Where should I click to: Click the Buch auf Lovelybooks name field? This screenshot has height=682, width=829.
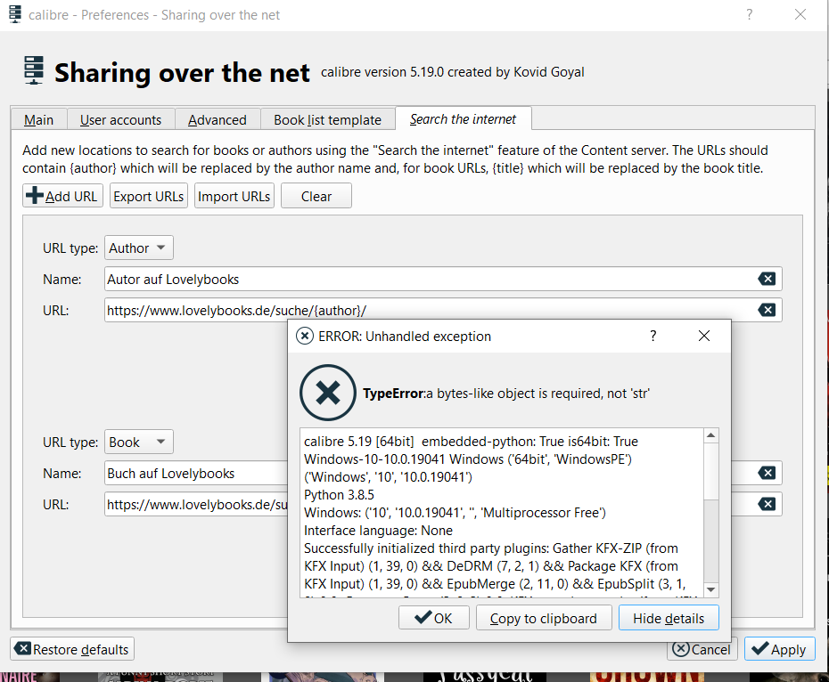point(197,473)
